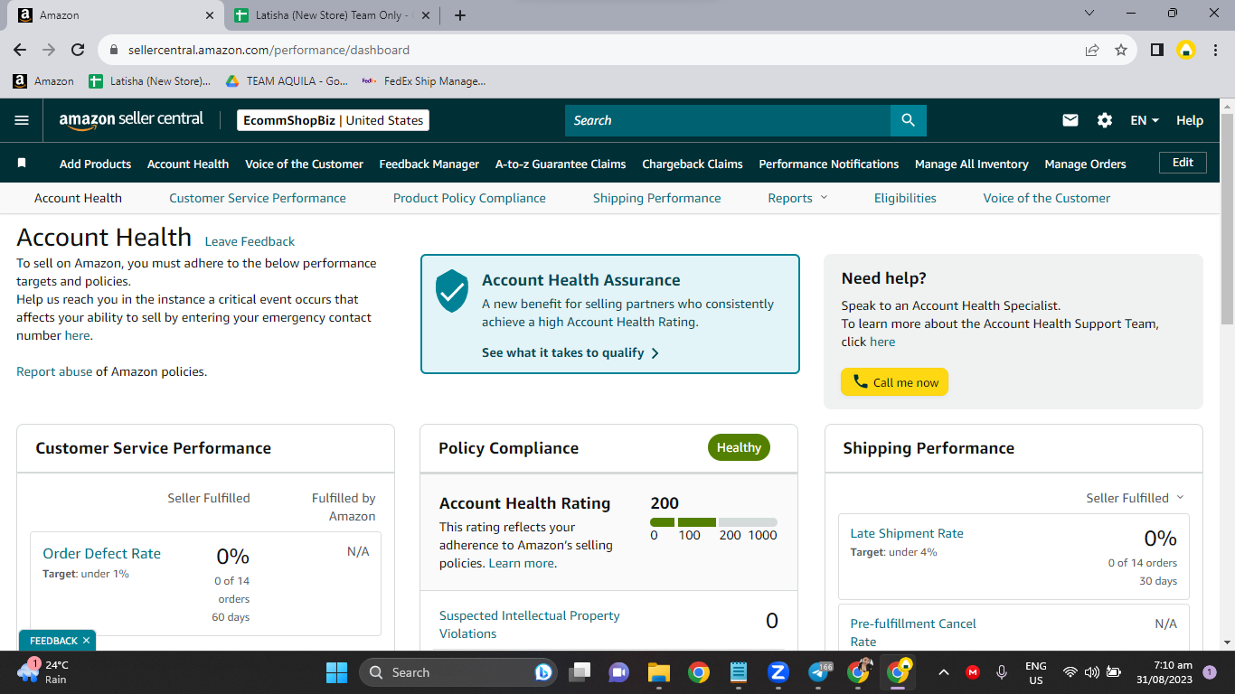1235x694 pixels.
Task: Open the Late Shipment Rate link
Action: coord(907,533)
